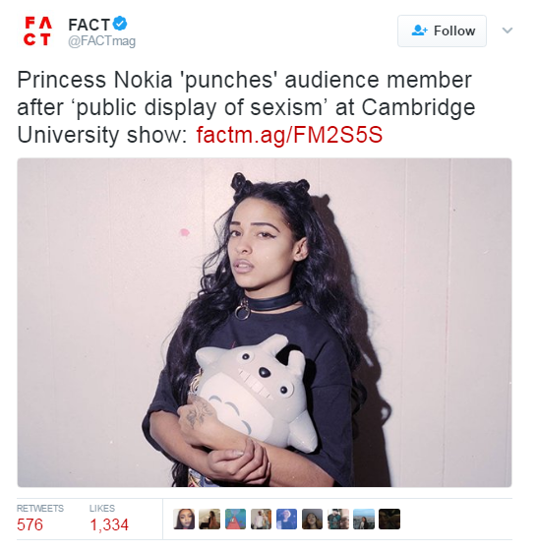Click the red FACT logo avatar
The height and width of the screenshot is (553, 538).
click(x=38, y=31)
